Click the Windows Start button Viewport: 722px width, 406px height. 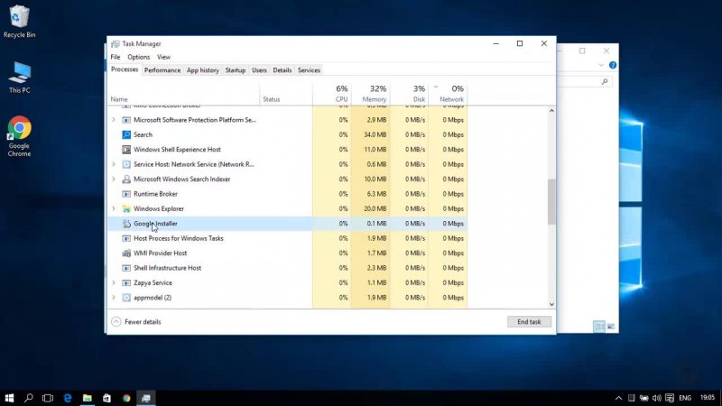9,397
